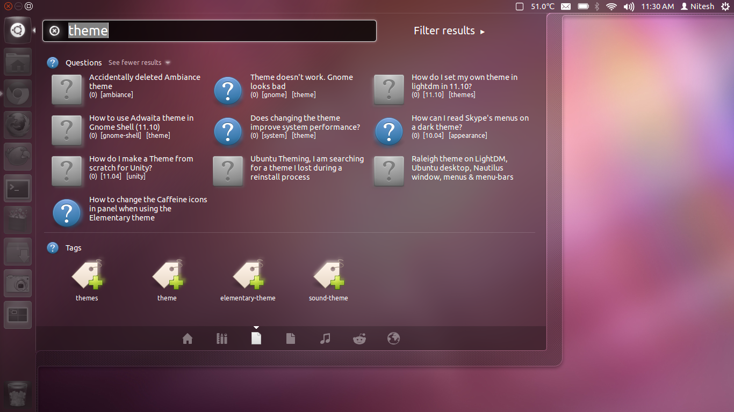
Task: Open Home Folder from the launcher
Action: click(x=18, y=62)
